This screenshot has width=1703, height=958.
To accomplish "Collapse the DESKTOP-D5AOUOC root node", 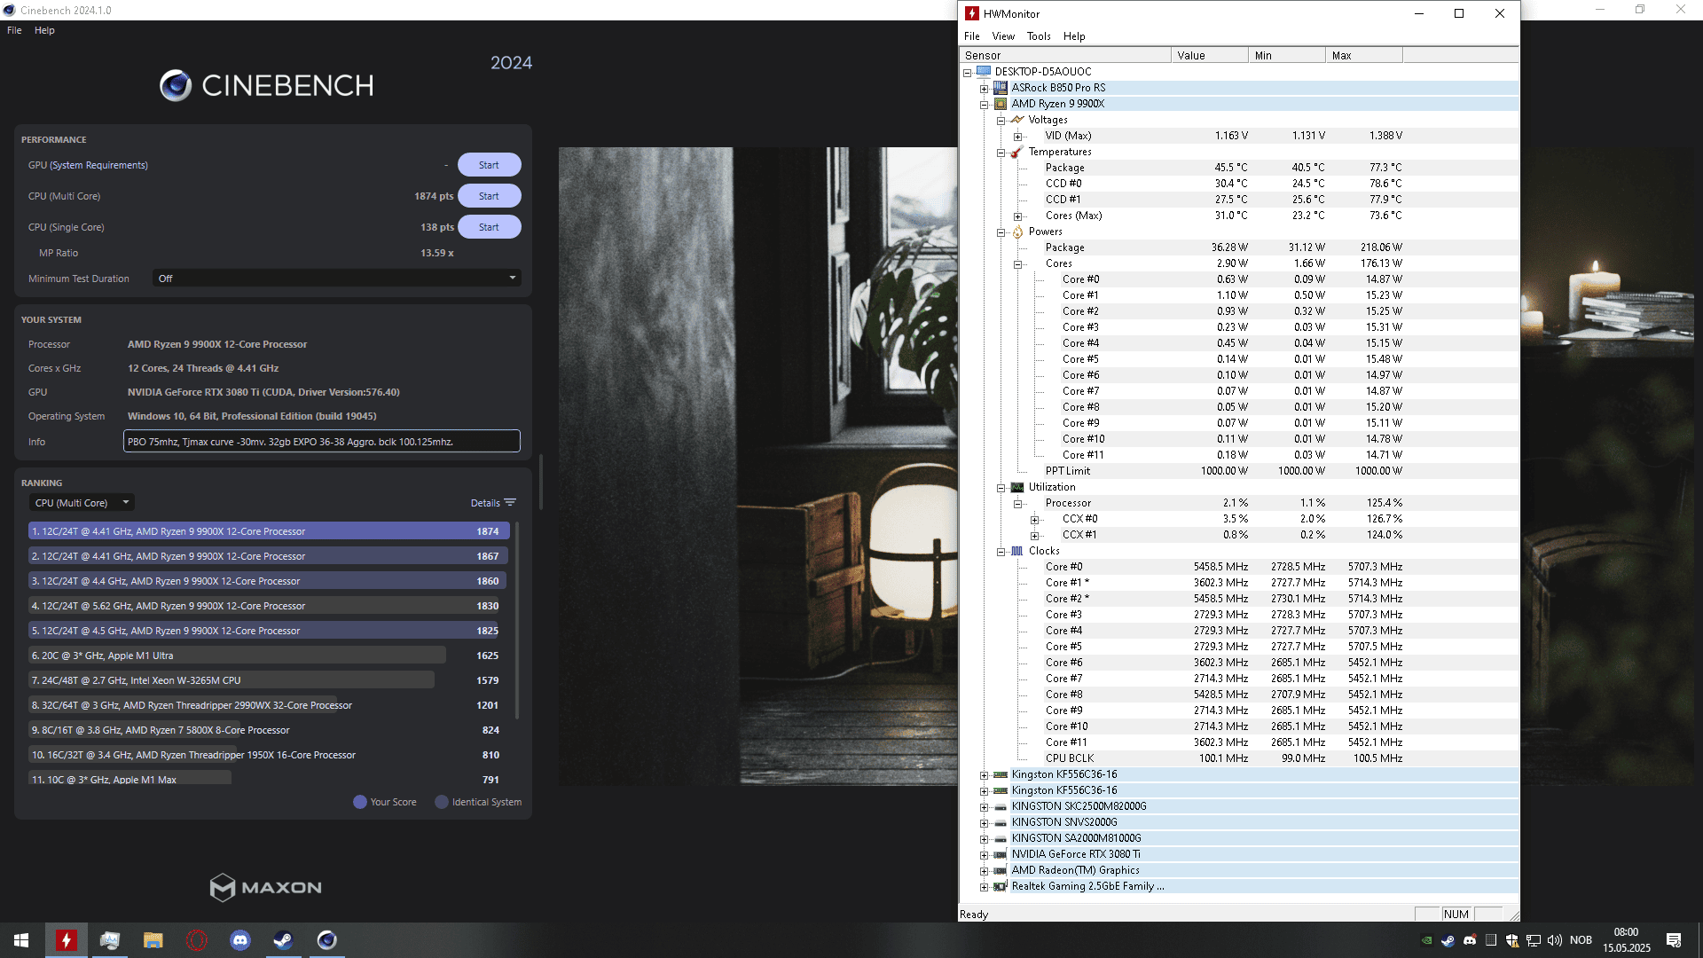I will [x=967, y=73].
